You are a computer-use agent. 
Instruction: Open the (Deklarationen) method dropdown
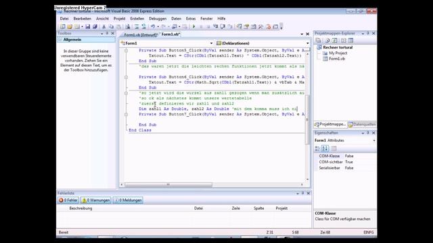(x=307, y=43)
